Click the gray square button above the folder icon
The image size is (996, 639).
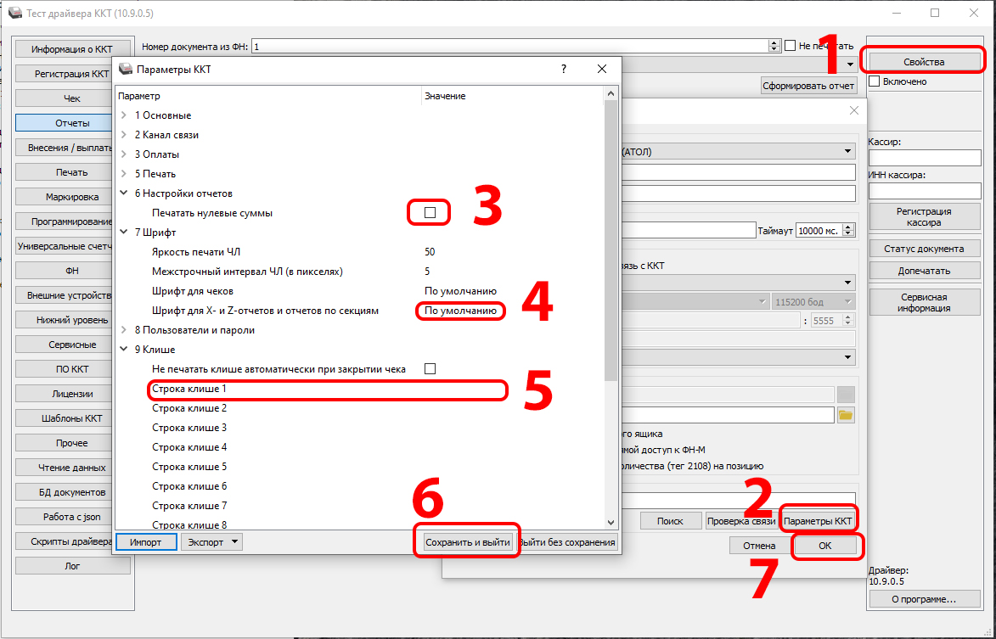[x=846, y=394]
